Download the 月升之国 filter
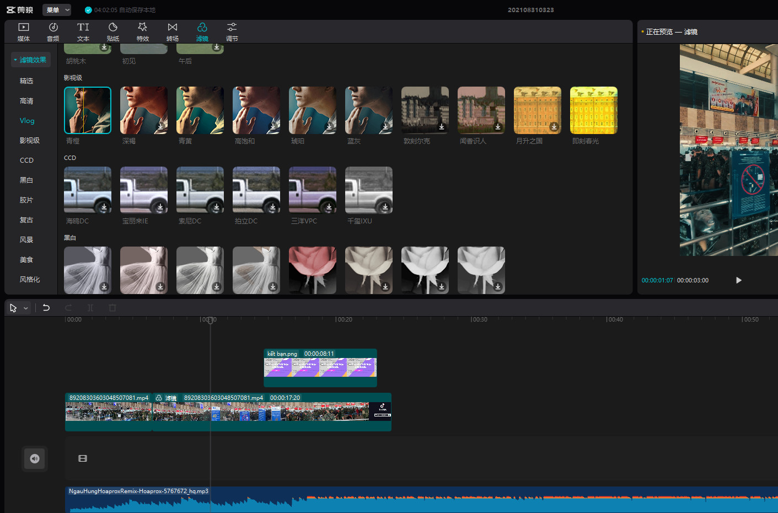The width and height of the screenshot is (778, 513). 554,126
